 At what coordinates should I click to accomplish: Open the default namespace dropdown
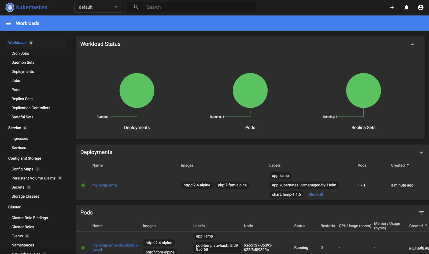tap(98, 7)
